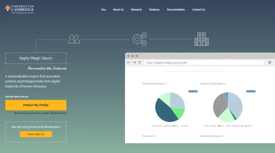275x153 pixels.
Task: Click the applymagicsauce.com address bar
Action: pyautogui.click(x=204, y=63)
